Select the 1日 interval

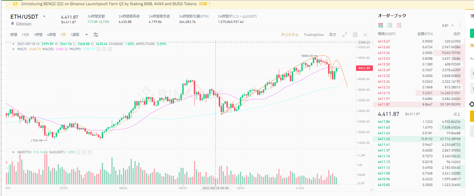[63, 35]
